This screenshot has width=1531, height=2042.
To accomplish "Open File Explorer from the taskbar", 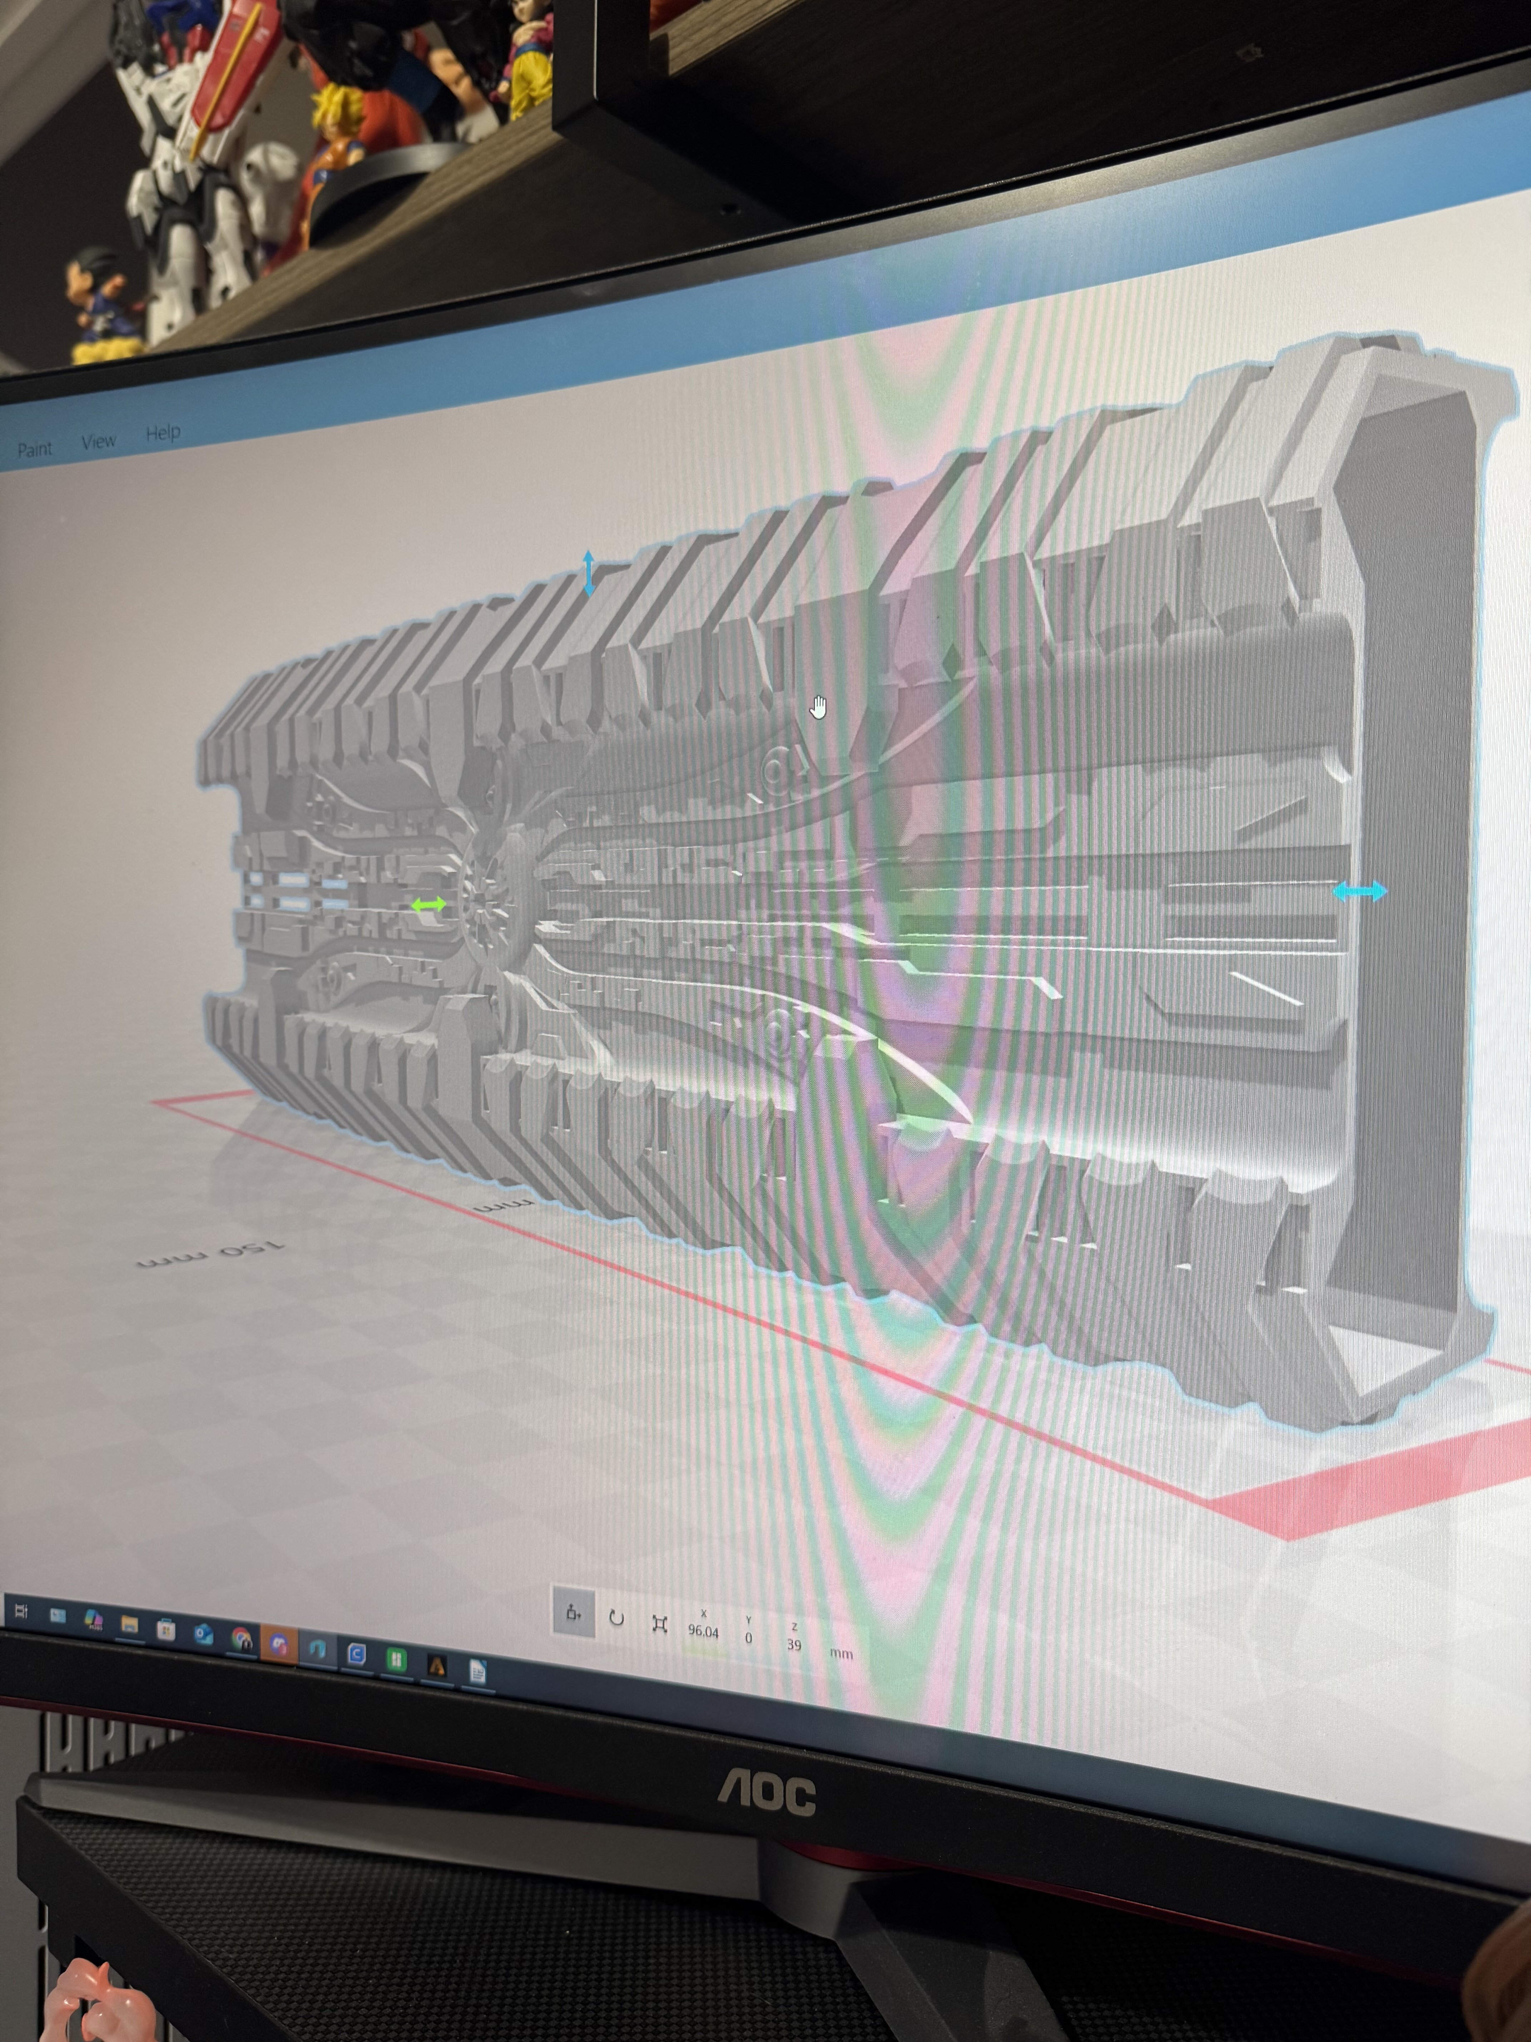I will [129, 1625].
